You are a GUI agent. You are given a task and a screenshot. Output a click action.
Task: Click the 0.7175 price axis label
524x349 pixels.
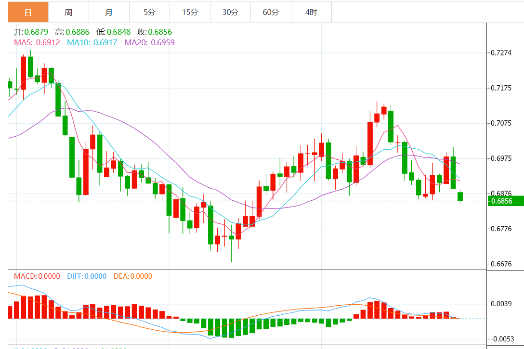pos(501,88)
